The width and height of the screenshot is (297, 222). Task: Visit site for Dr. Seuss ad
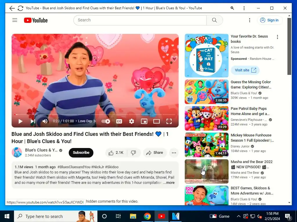pos(245,70)
